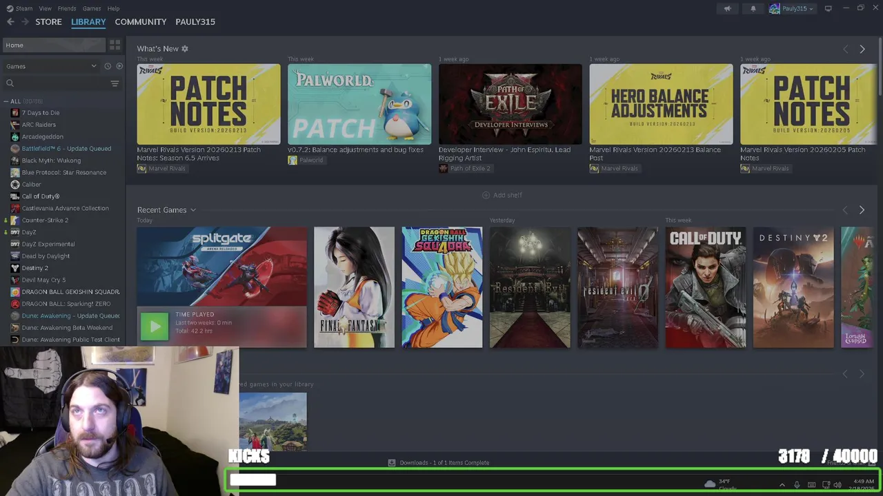
Task: Sort library by recent activity clock icon
Action: pyautogui.click(x=108, y=66)
